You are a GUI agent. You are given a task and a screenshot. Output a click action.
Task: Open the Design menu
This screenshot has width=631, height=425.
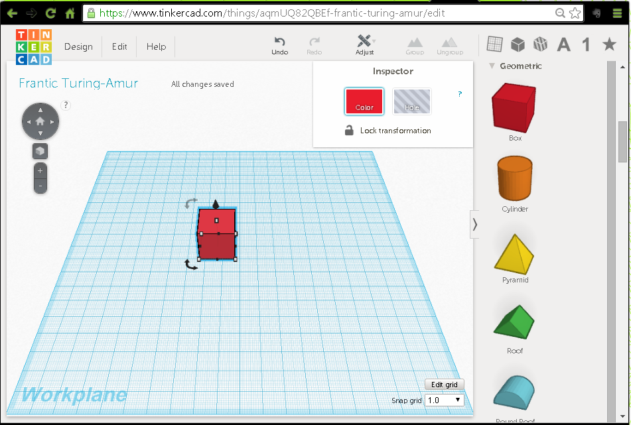tap(78, 47)
